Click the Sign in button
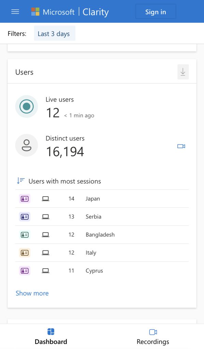Image resolution: width=204 pixels, height=349 pixels. point(156,12)
